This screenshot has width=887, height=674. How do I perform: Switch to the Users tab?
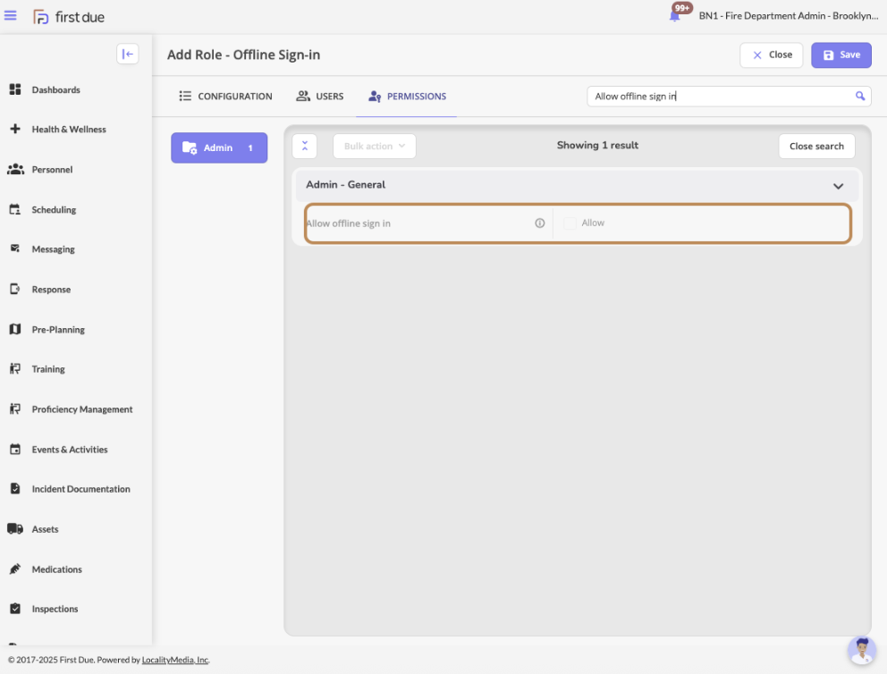(320, 97)
